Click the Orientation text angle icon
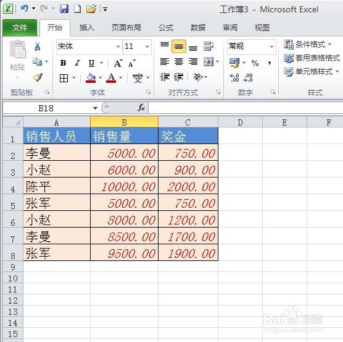Screen dimensions: 343x342 [x=198, y=77]
